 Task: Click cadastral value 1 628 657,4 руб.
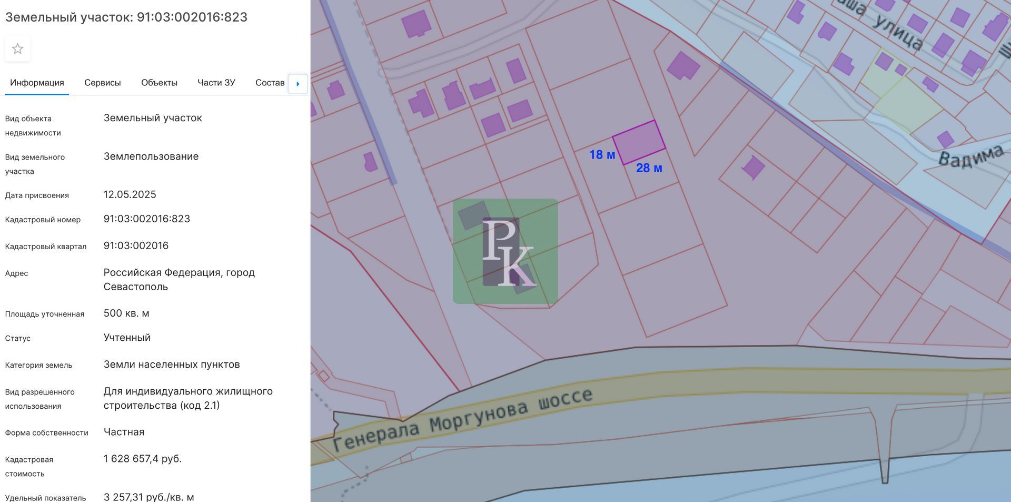pos(142,459)
